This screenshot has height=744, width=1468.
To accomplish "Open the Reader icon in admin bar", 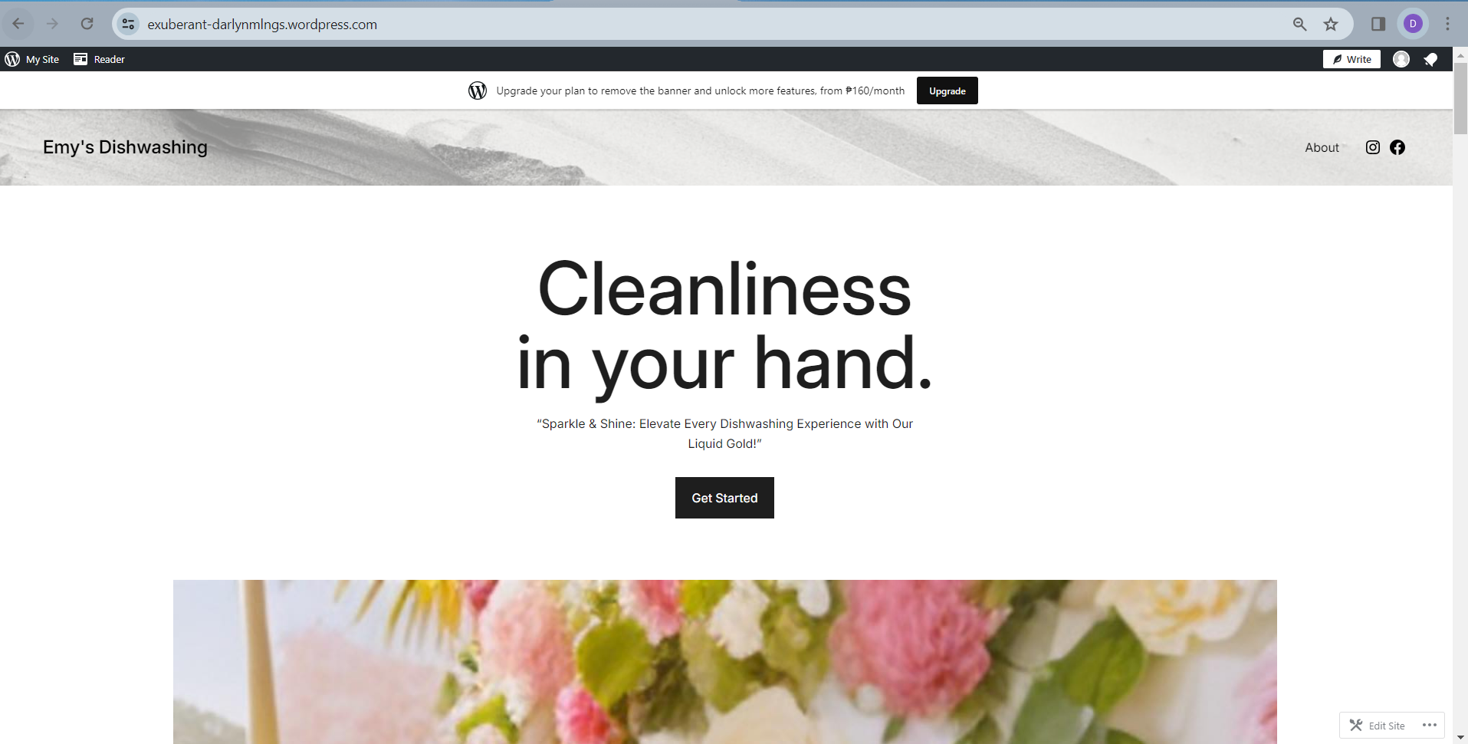I will click(x=80, y=59).
